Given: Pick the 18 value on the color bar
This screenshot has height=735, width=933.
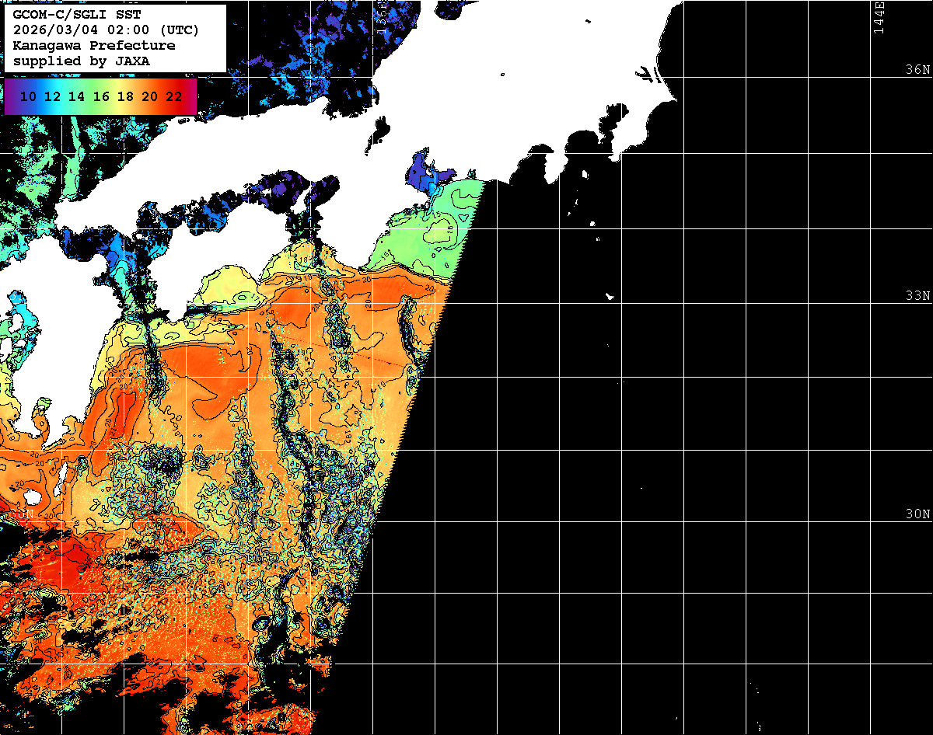Looking at the screenshot, I should pos(125,96).
